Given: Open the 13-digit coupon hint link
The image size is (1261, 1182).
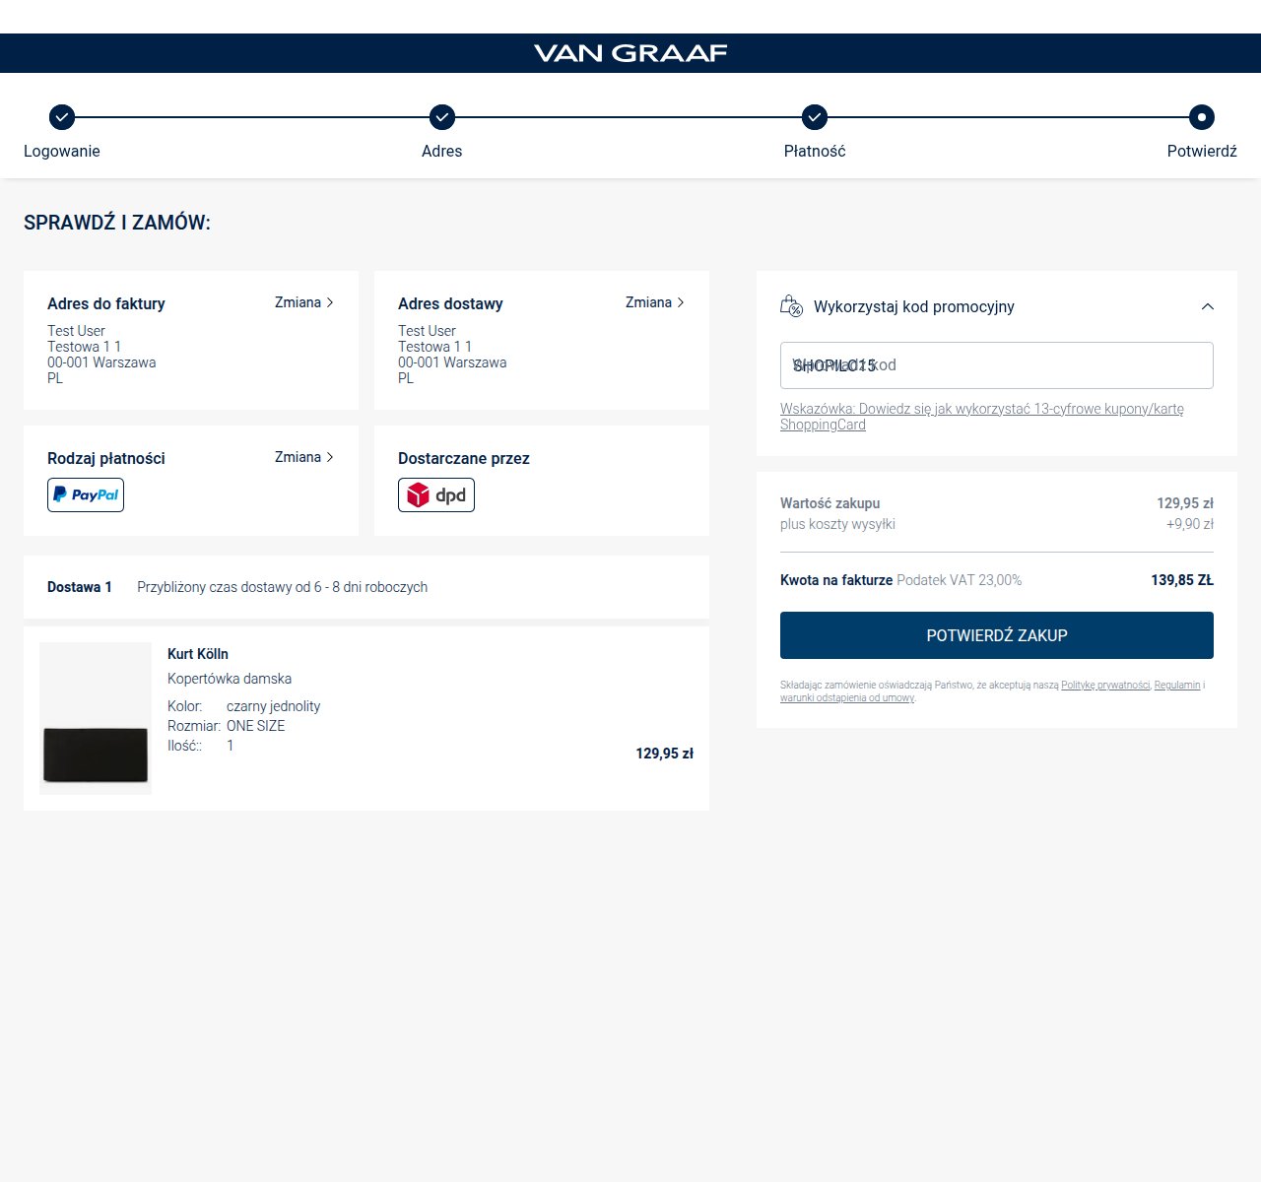Looking at the screenshot, I should (982, 417).
